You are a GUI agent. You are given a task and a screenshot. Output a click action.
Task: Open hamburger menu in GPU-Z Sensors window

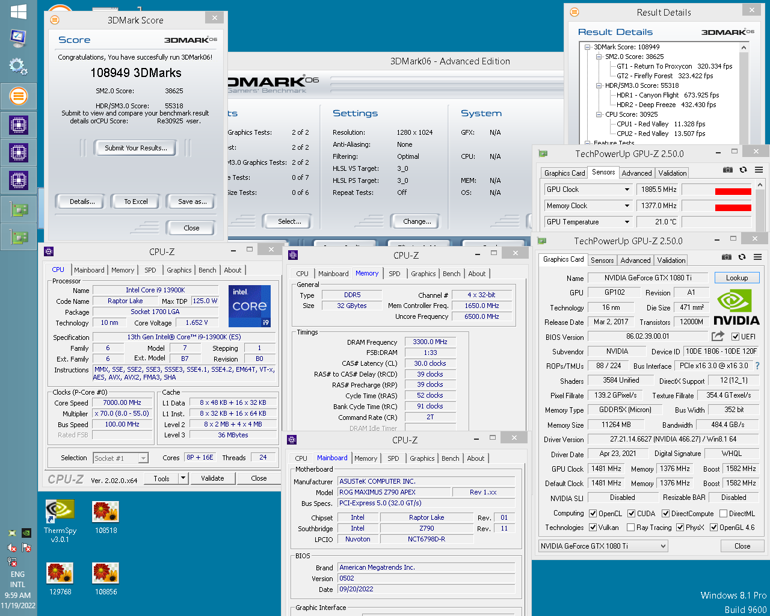click(x=759, y=170)
